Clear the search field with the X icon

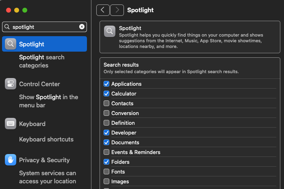click(82, 27)
